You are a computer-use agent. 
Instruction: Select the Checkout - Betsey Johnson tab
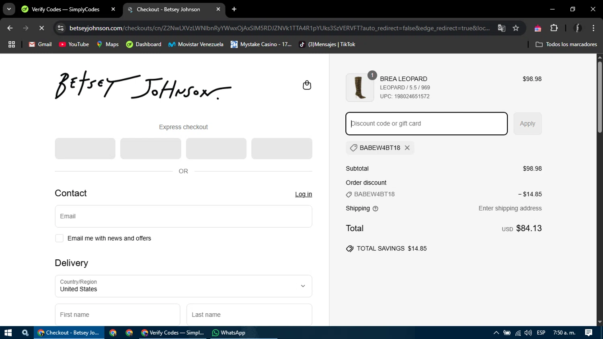(174, 9)
